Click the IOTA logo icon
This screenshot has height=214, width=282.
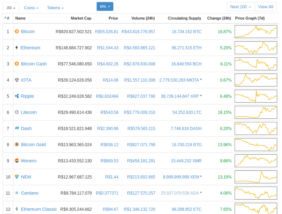coord(17,80)
